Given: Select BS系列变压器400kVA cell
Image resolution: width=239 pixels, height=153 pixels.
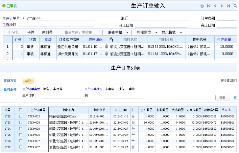Looking at the screenshot, I should [69, 116].
